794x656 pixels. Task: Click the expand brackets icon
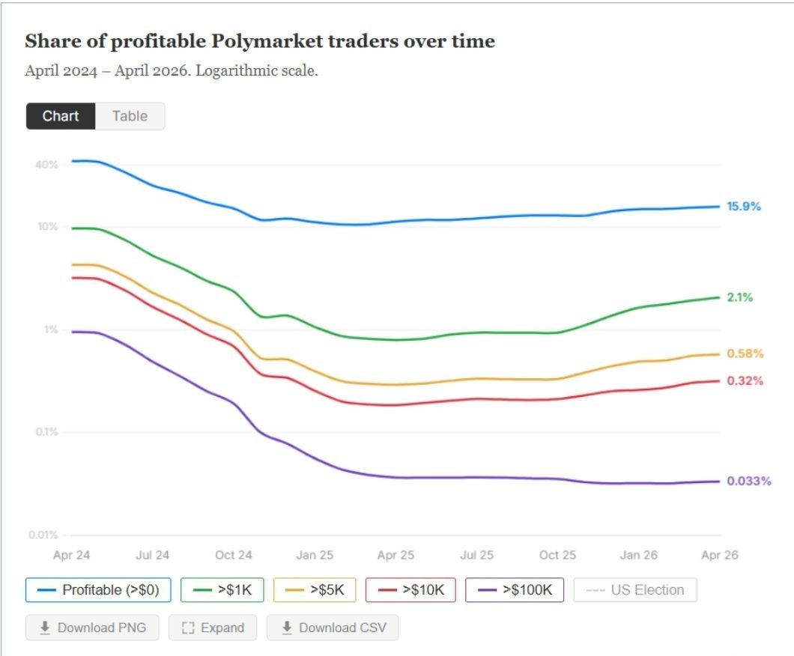tap(190, 627)
